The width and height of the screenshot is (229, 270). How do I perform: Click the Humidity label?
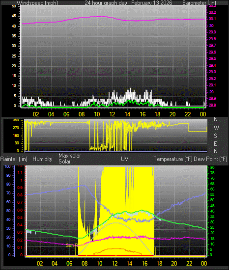(42, 159)
